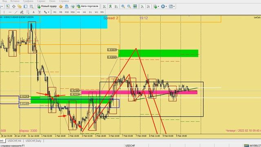Click the Новый ордер button
Viewport: 261px width, 147px height.
pyautogui.click(x=47, y=7)
